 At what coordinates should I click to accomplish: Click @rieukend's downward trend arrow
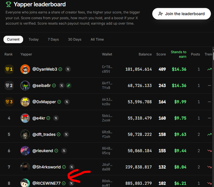click(209, 151)
